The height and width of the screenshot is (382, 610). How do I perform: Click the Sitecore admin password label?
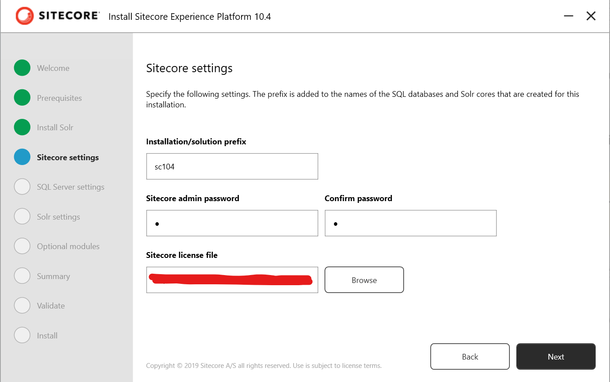point(193,198)
